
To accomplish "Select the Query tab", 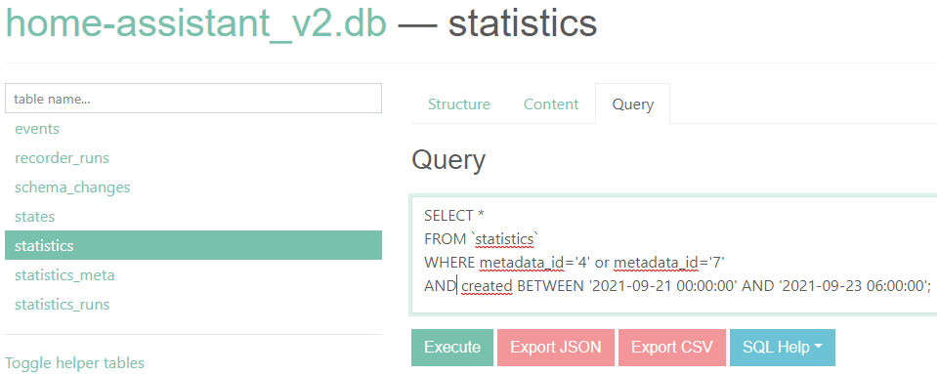I will point(633,104).
